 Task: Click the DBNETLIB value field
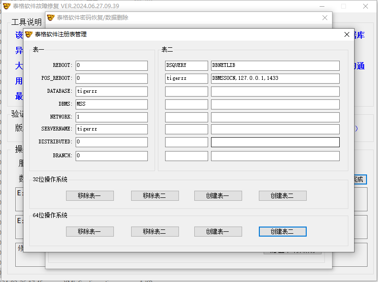coord(275,65)
